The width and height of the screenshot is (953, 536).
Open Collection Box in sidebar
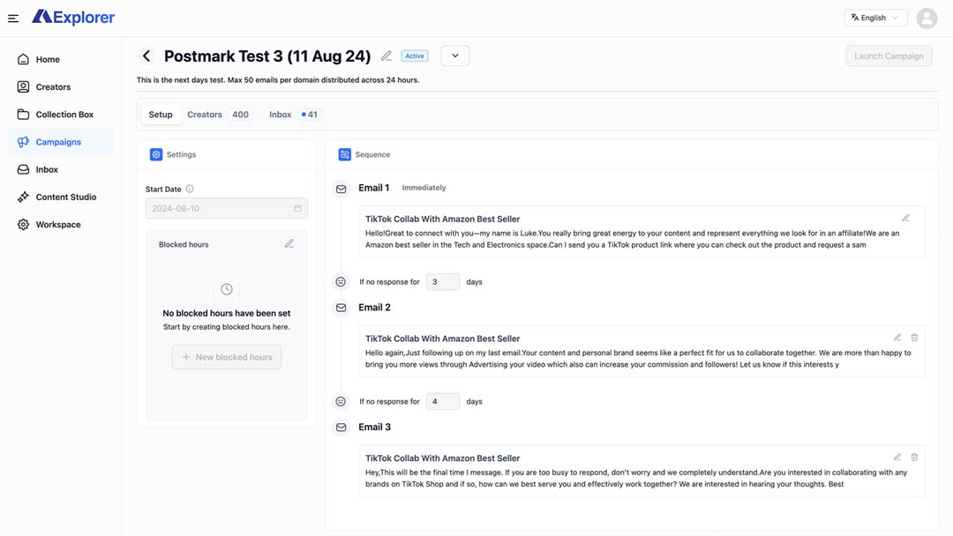(64, 115)
